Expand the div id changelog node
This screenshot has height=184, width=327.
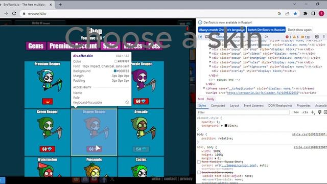[210, 58]
